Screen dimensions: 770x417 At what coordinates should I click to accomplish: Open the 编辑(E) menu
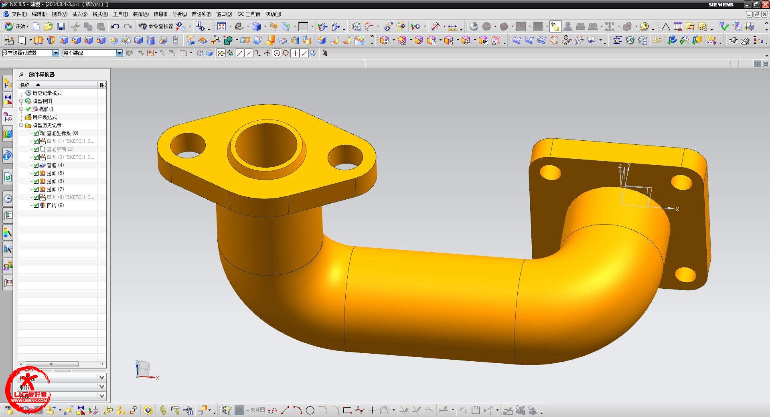[39, 14]
